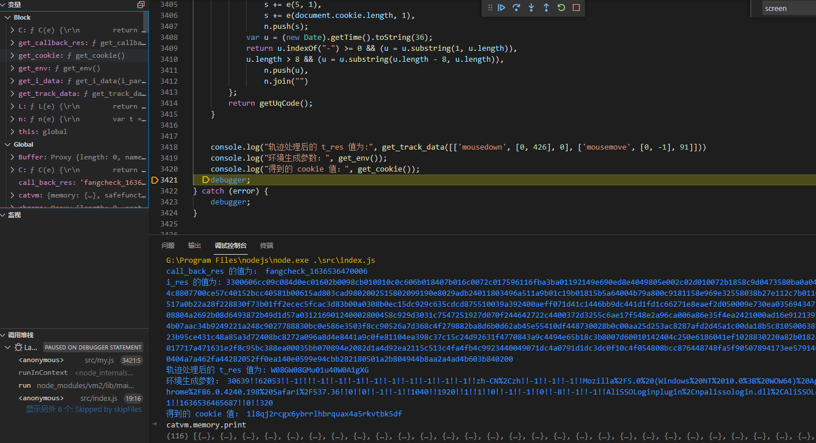Click the Step Out debug icon
The height and width of the screenshot is (443, 816).
(x=546, y=8)
